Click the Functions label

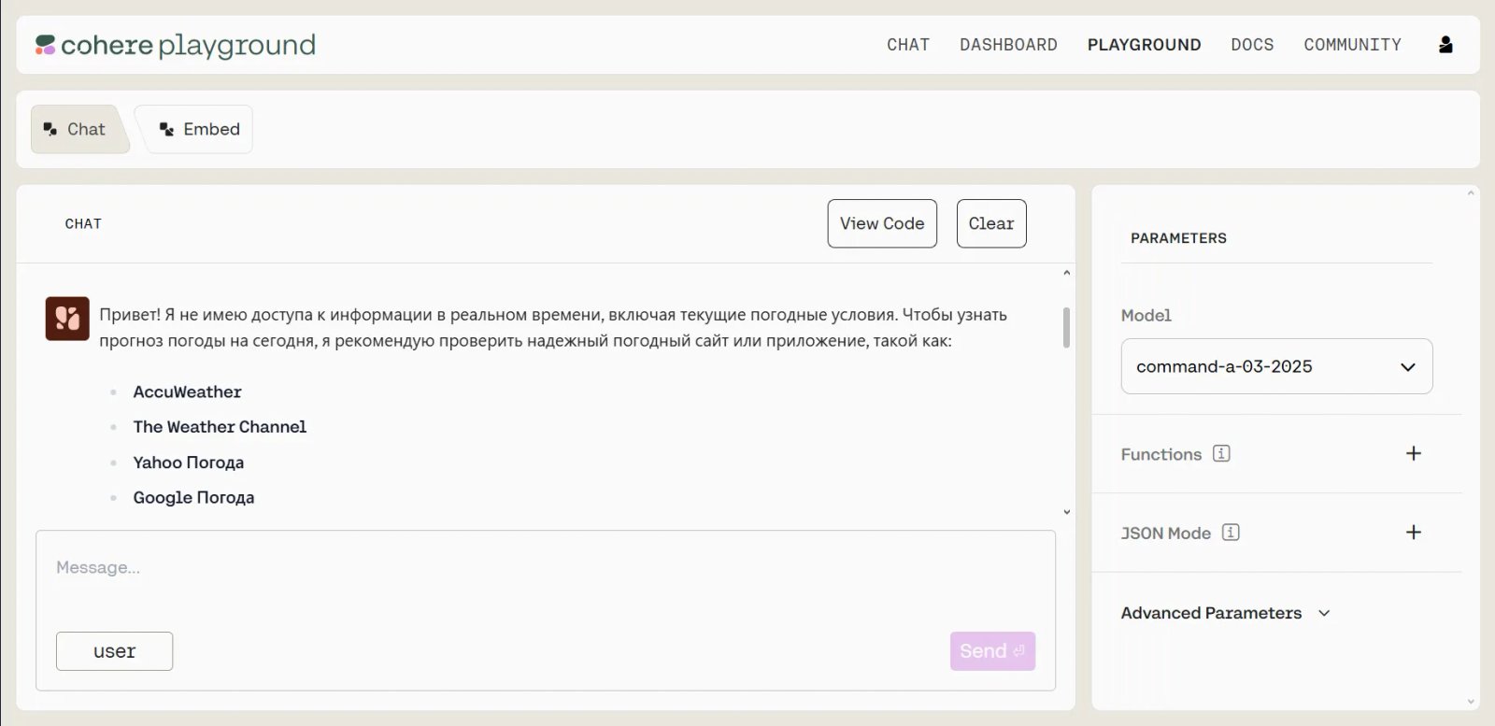1161,454
